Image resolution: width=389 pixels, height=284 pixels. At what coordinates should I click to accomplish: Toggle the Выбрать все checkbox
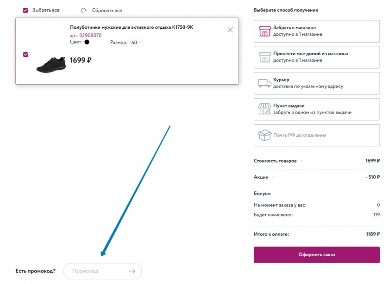(25, 10)
